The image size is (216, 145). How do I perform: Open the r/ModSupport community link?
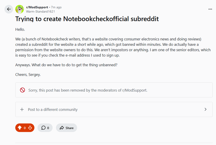click(x=37, y=7)
